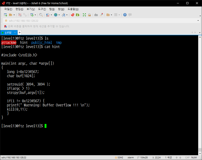
Task: Expand the Font dropdown arrow
Action: [x=67, y=15]
